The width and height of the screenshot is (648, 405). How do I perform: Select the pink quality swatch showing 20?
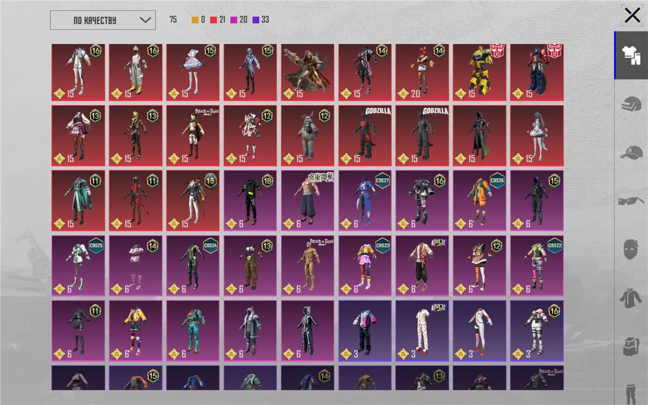tap(234, 20)
